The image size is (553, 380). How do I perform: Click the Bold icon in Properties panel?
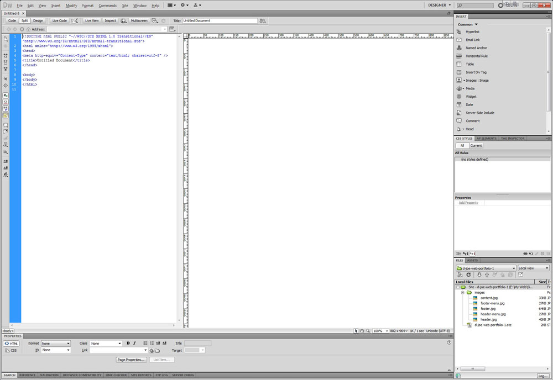[x=128, y=344]
